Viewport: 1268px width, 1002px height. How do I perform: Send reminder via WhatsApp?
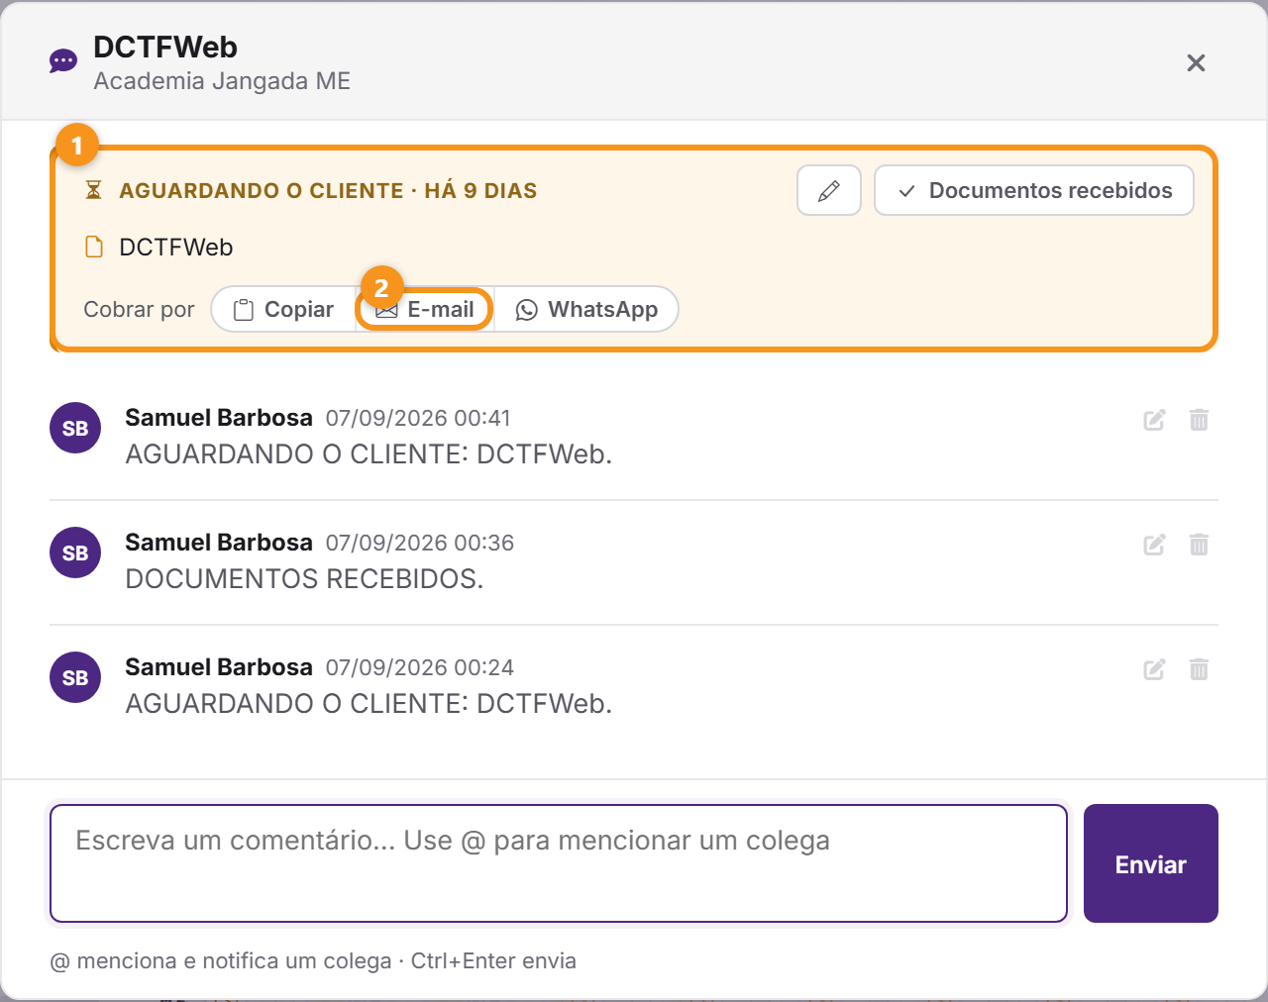(586, 310)
